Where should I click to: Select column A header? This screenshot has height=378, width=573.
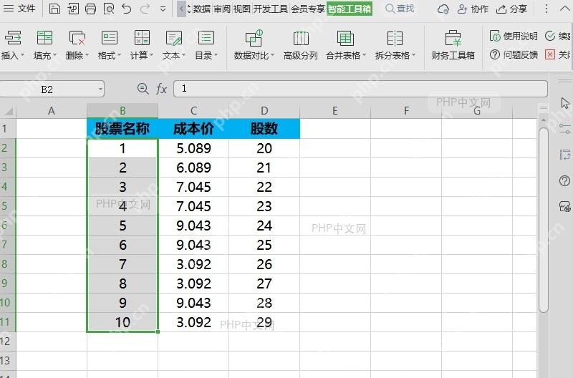pos(52,111)
